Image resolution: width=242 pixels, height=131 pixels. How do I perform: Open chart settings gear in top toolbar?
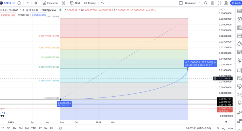(212, 3)
